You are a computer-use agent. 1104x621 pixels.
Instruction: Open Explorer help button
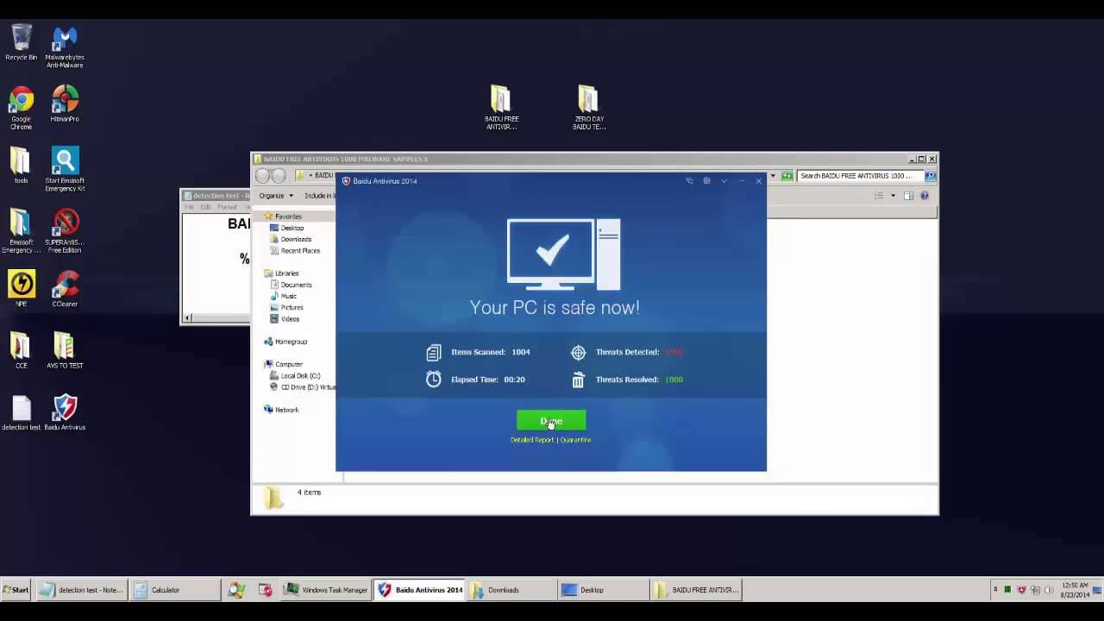(x=925, y=196)
